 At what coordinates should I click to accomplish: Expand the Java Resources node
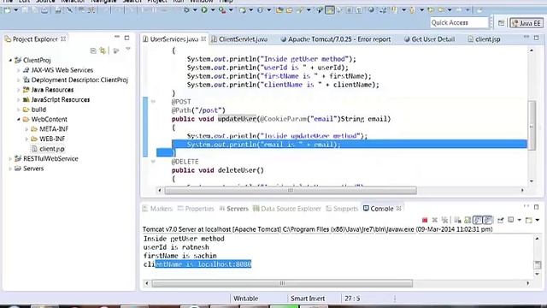point(19,90)
